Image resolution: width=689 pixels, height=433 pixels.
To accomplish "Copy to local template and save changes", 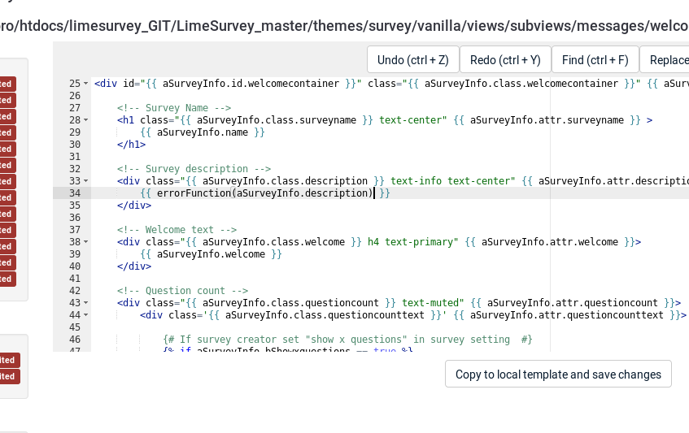I will (x=558, y=375).
